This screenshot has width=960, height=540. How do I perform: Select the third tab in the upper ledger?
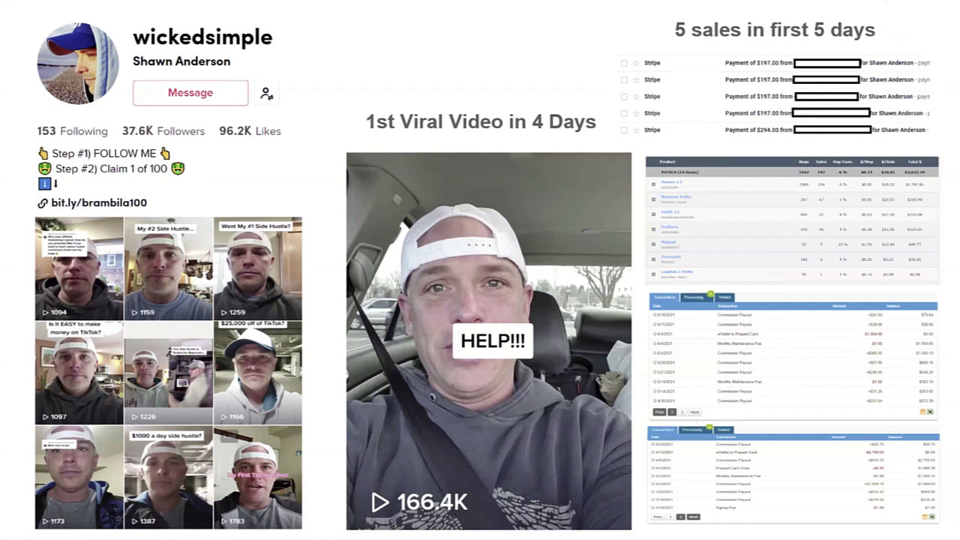[724, 297]
